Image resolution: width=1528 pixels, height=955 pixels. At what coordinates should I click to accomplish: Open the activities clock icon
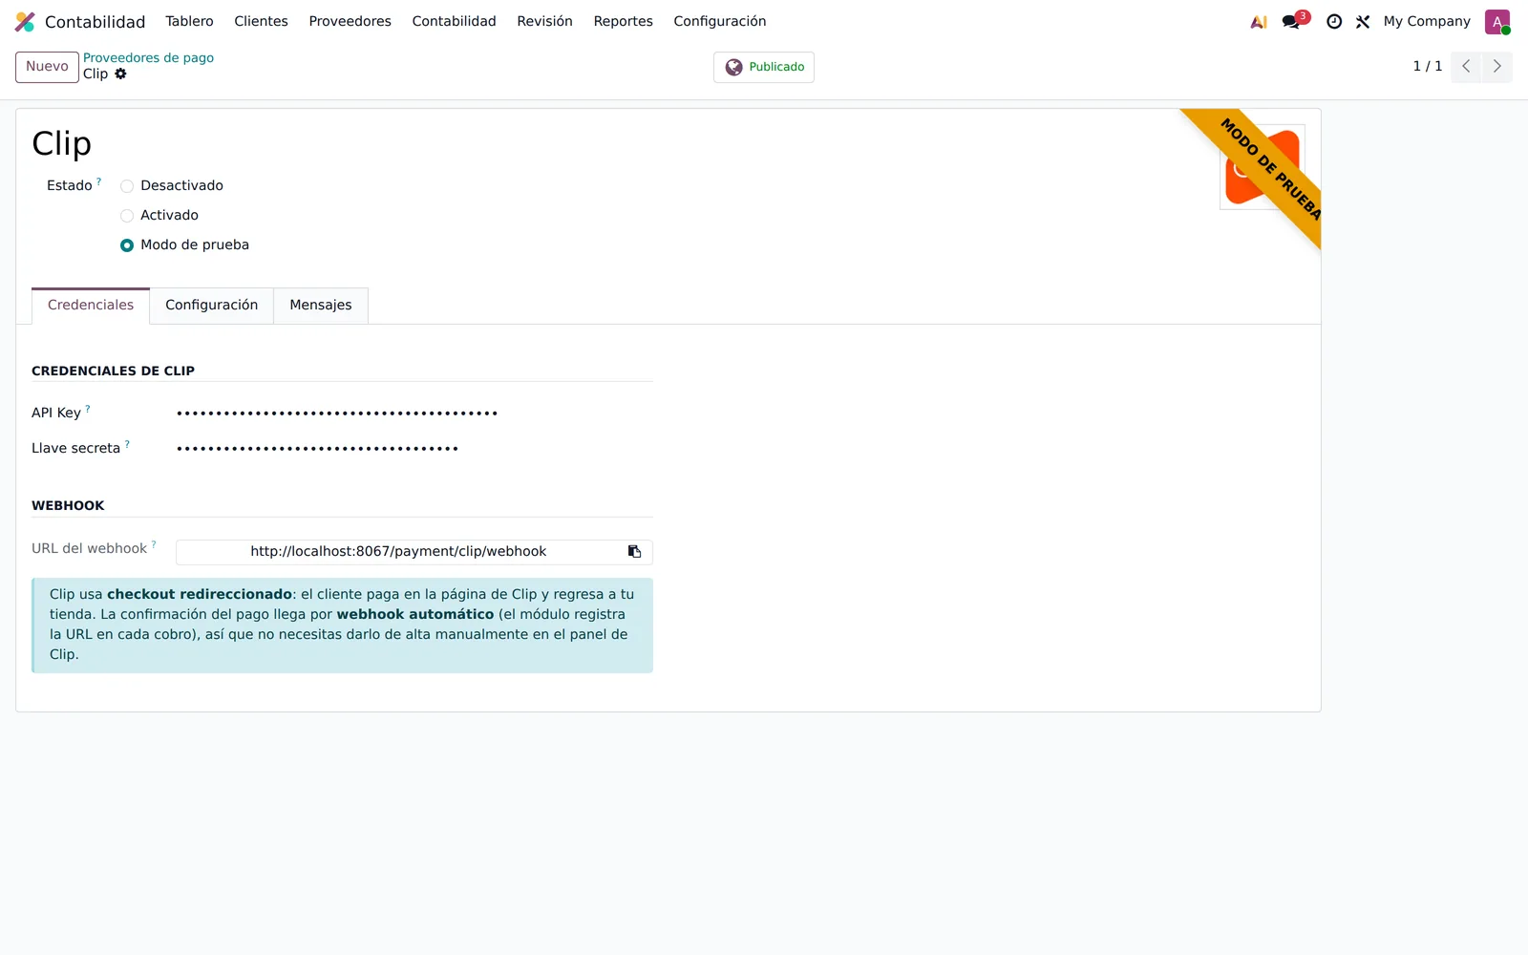point(1334,22)
